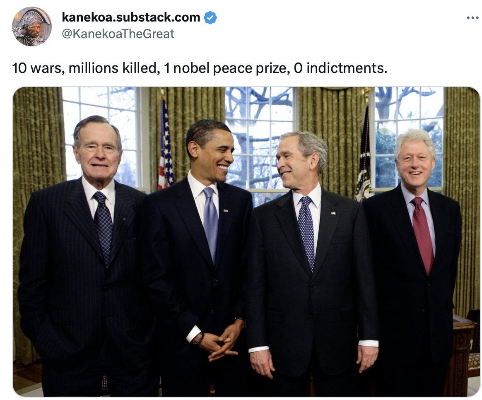Click the blue verified checkmark badge

[210, 17]
